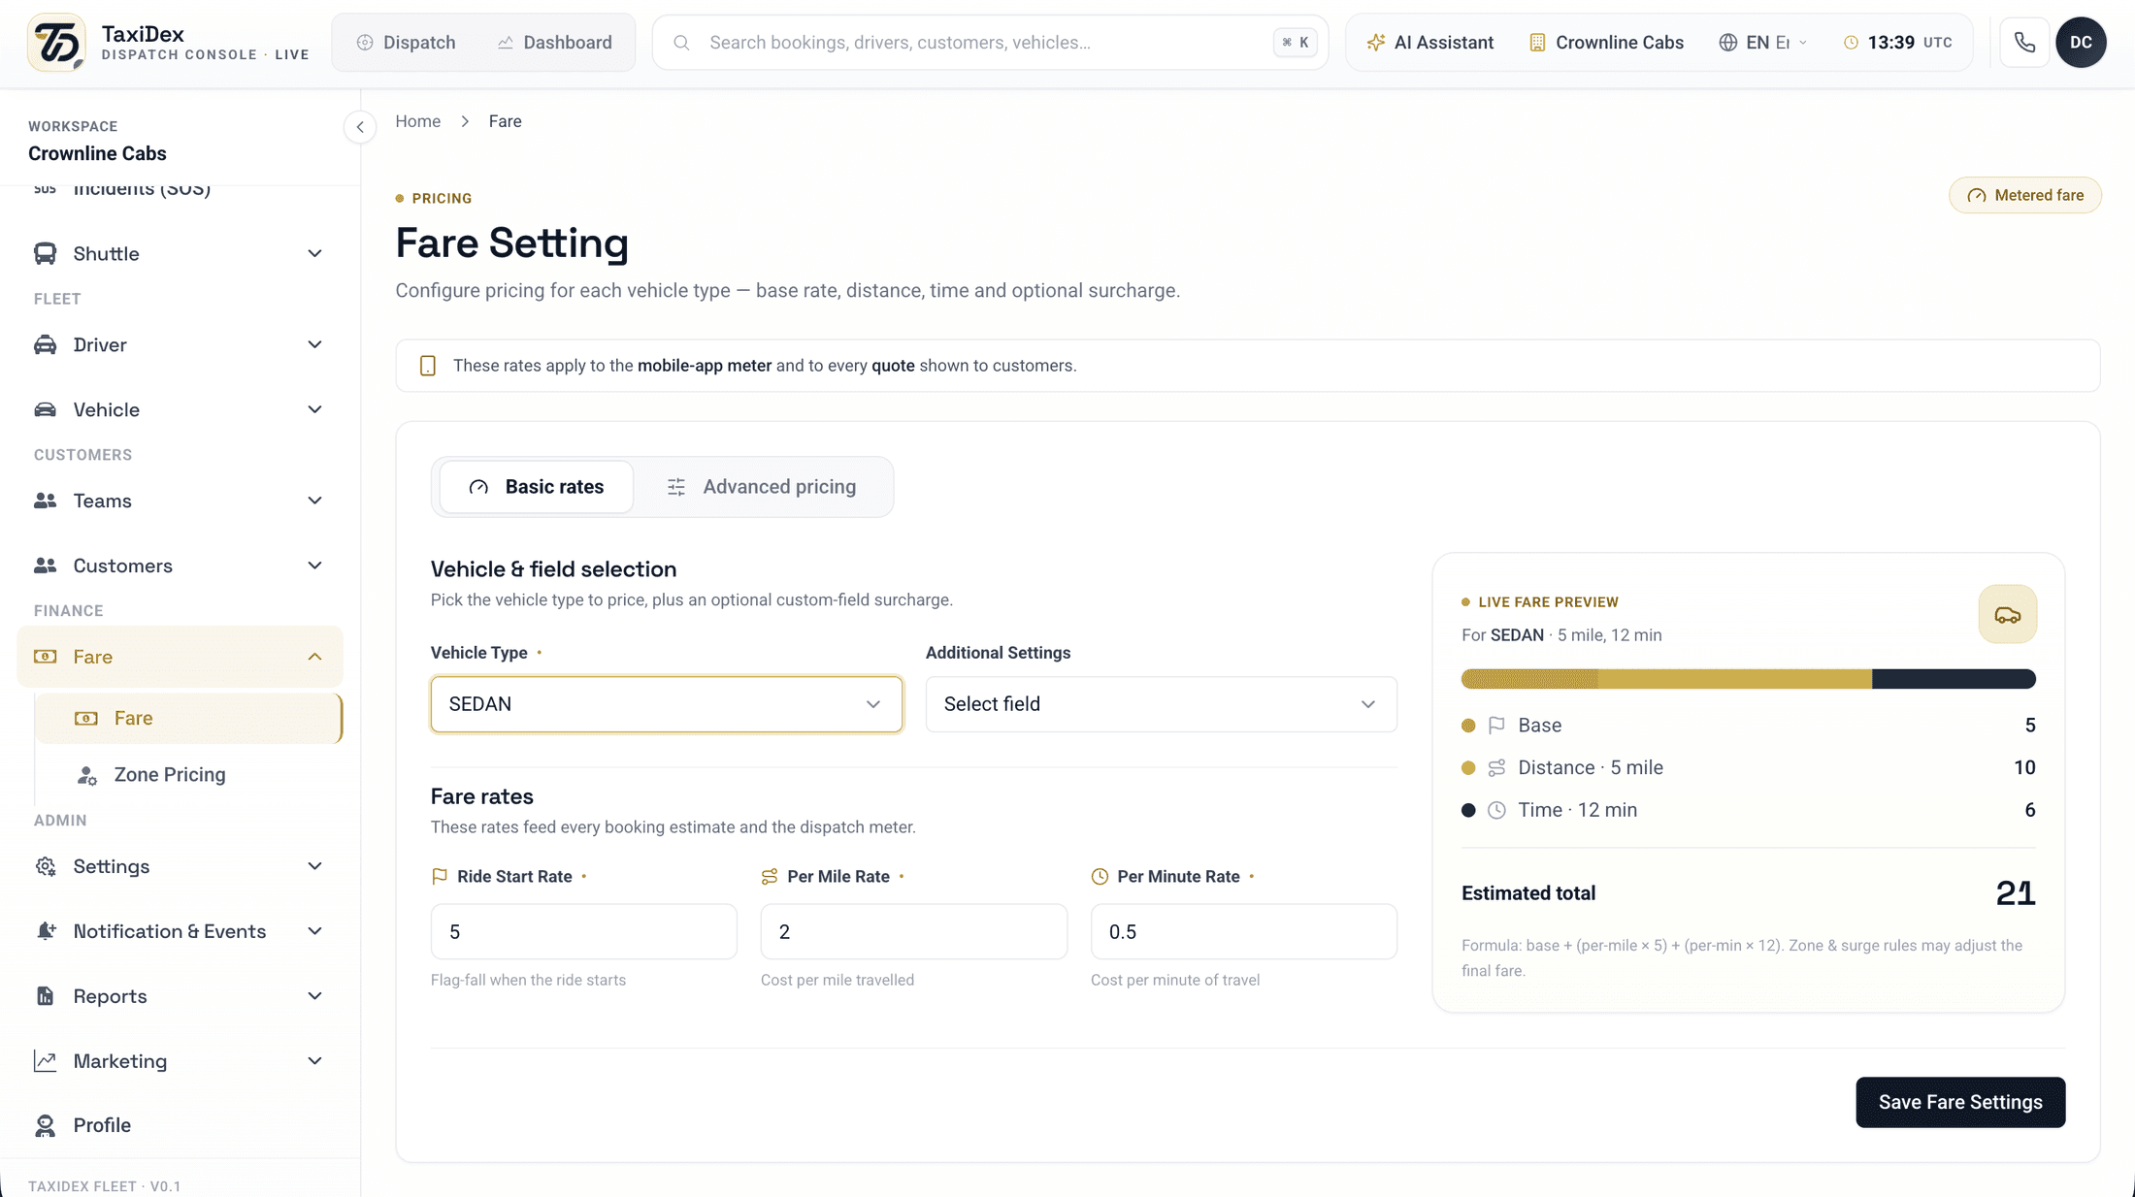Screen dimensions: 2135x1197
Task: Click the Per Mile Rate route icon
Action: [770, 876]
